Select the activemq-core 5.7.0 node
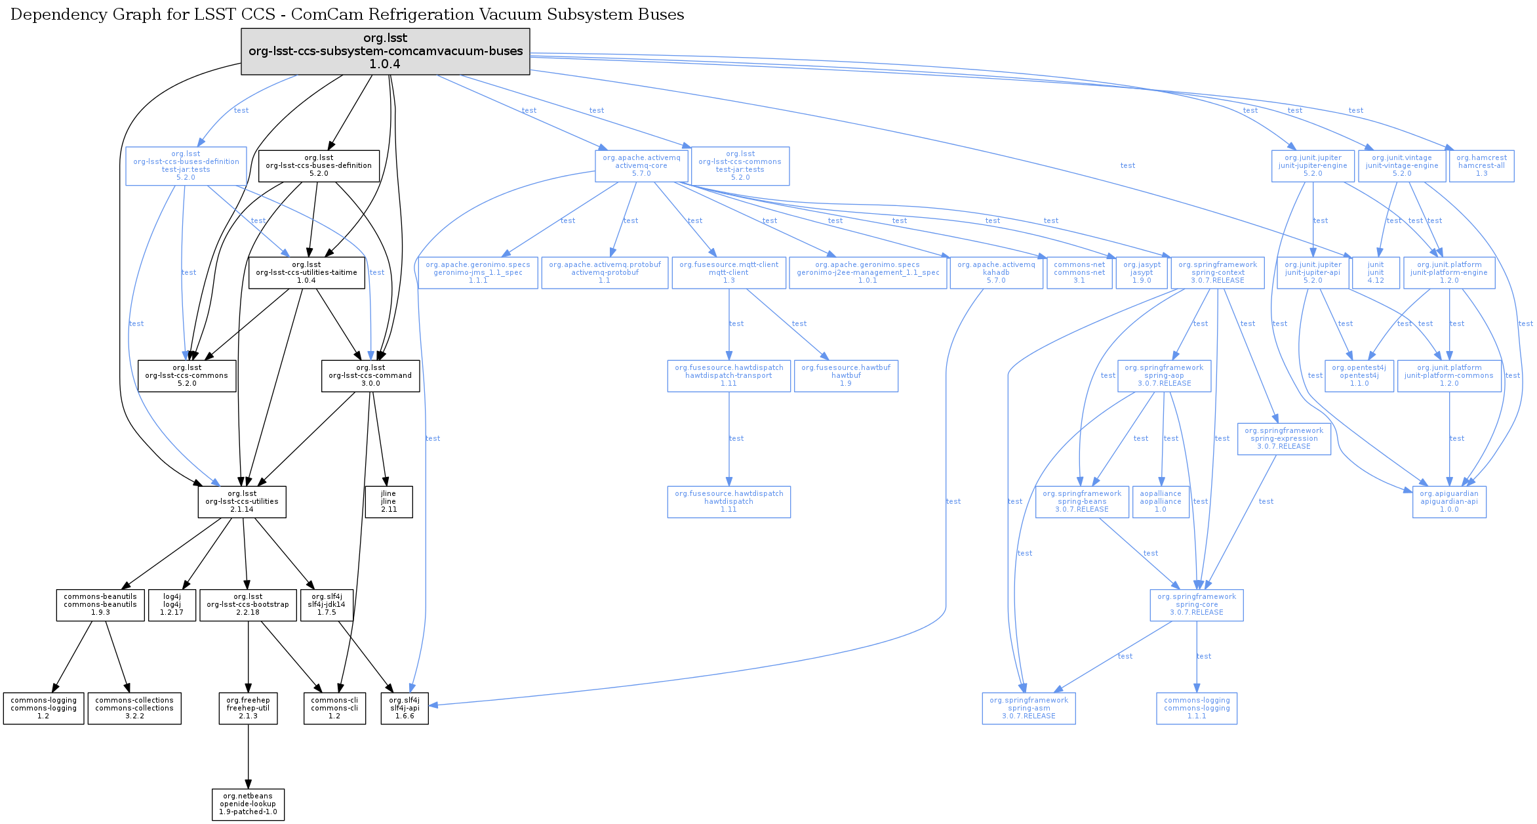The width and height of the screenshot is (1537, 824). click(641, 165)
